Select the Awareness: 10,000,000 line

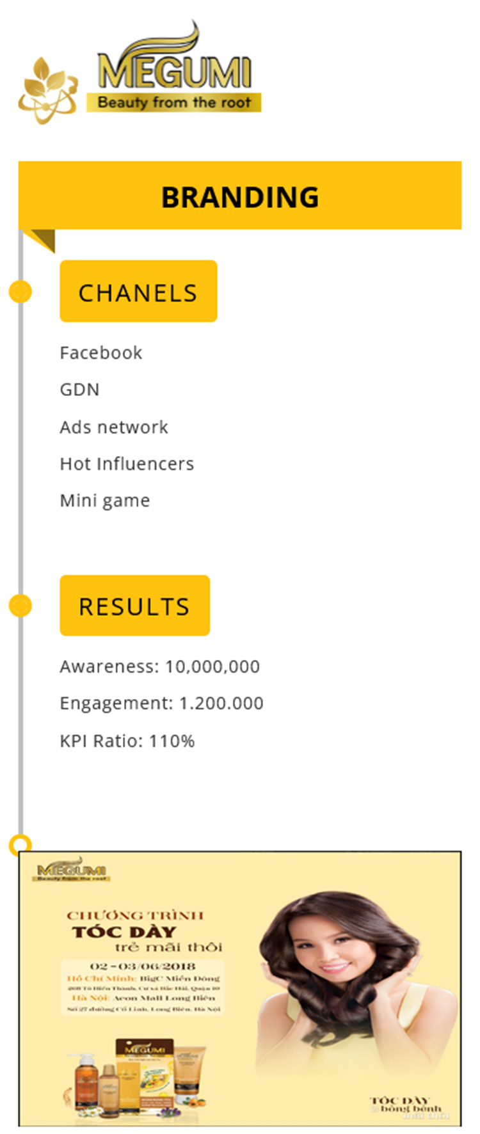click(160, 666)
